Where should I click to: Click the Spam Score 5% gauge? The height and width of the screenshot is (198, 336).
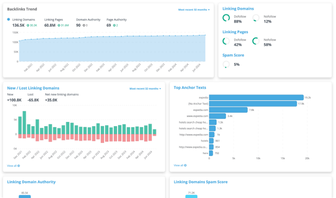[226, 64]
